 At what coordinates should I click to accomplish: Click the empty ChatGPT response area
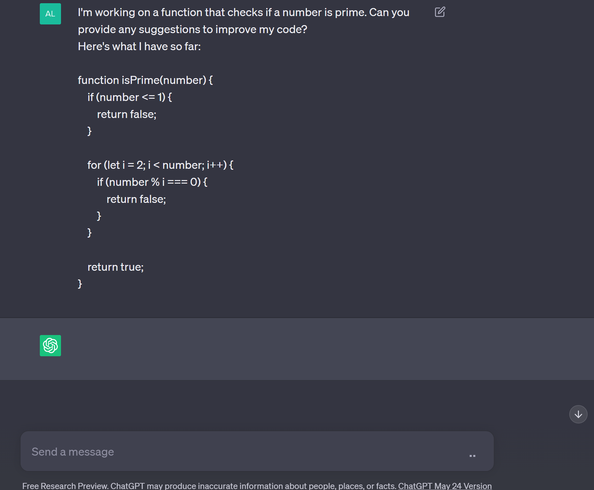tap(289, 349)
